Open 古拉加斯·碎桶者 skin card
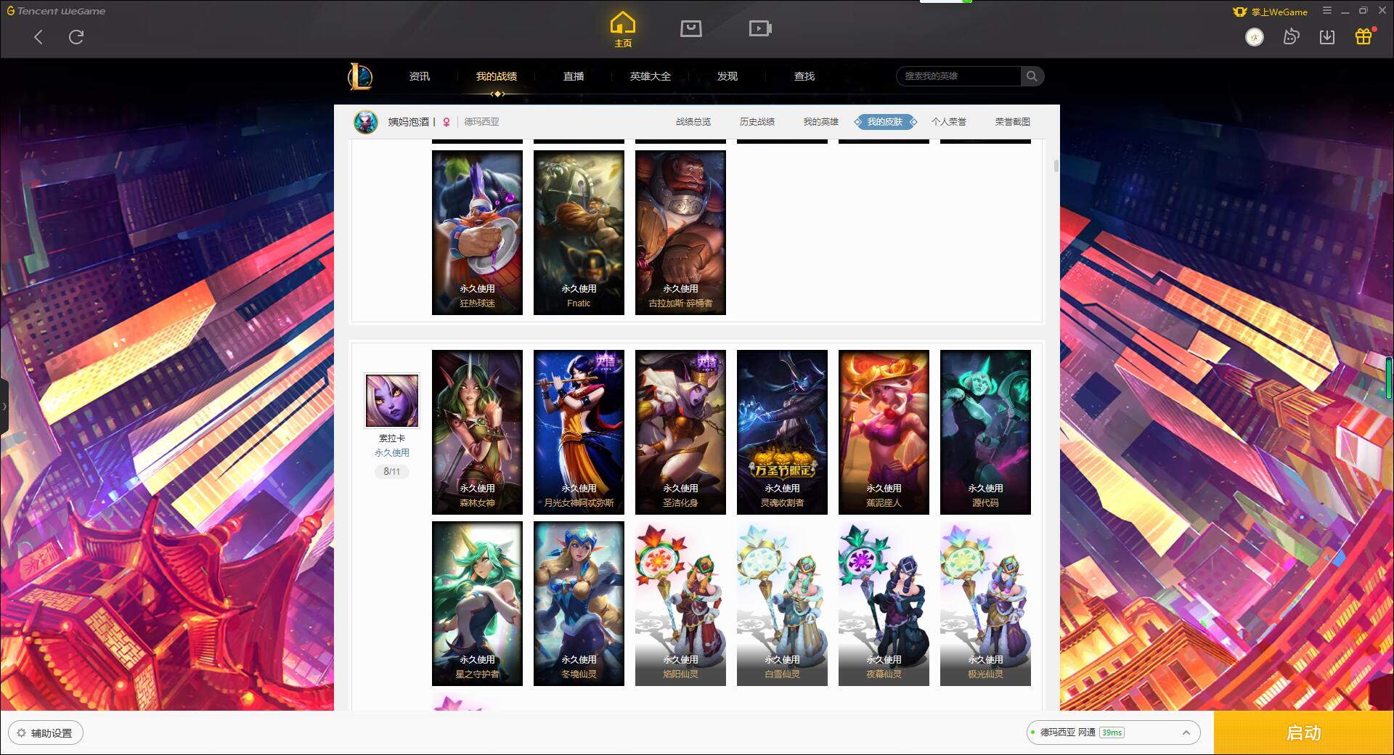Screen dimensions: 1394x755 tap(680, 232)
